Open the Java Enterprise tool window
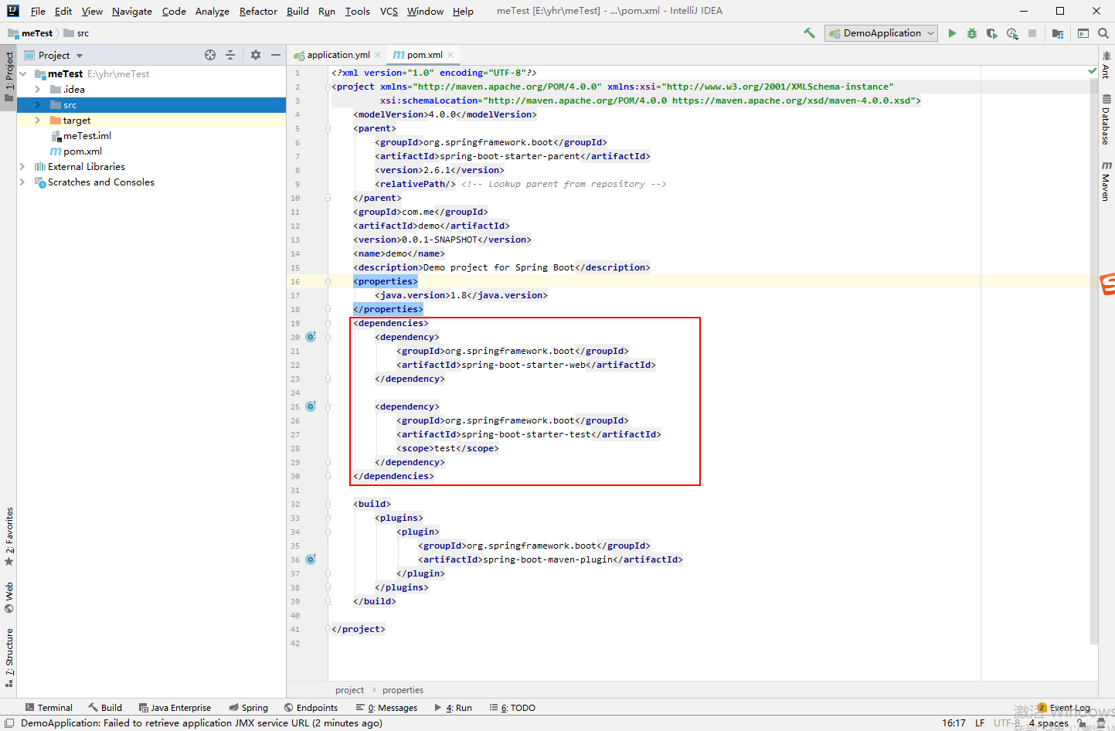 [x=175, y=708]
